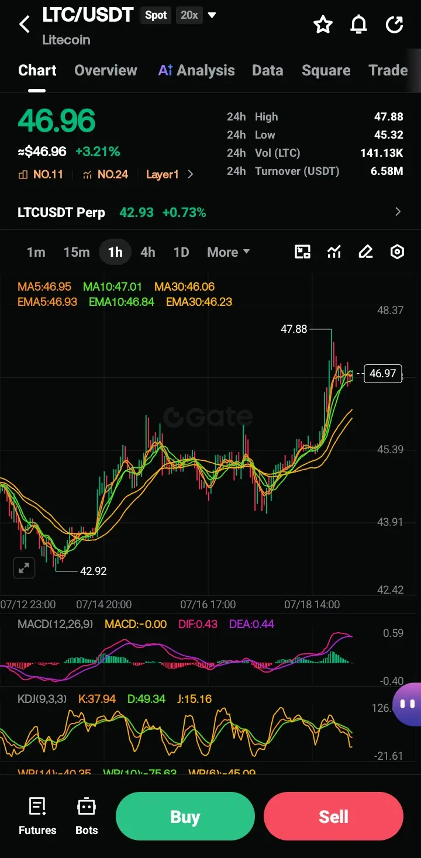Open the Layer1 category chevron

tap(190, 174)
